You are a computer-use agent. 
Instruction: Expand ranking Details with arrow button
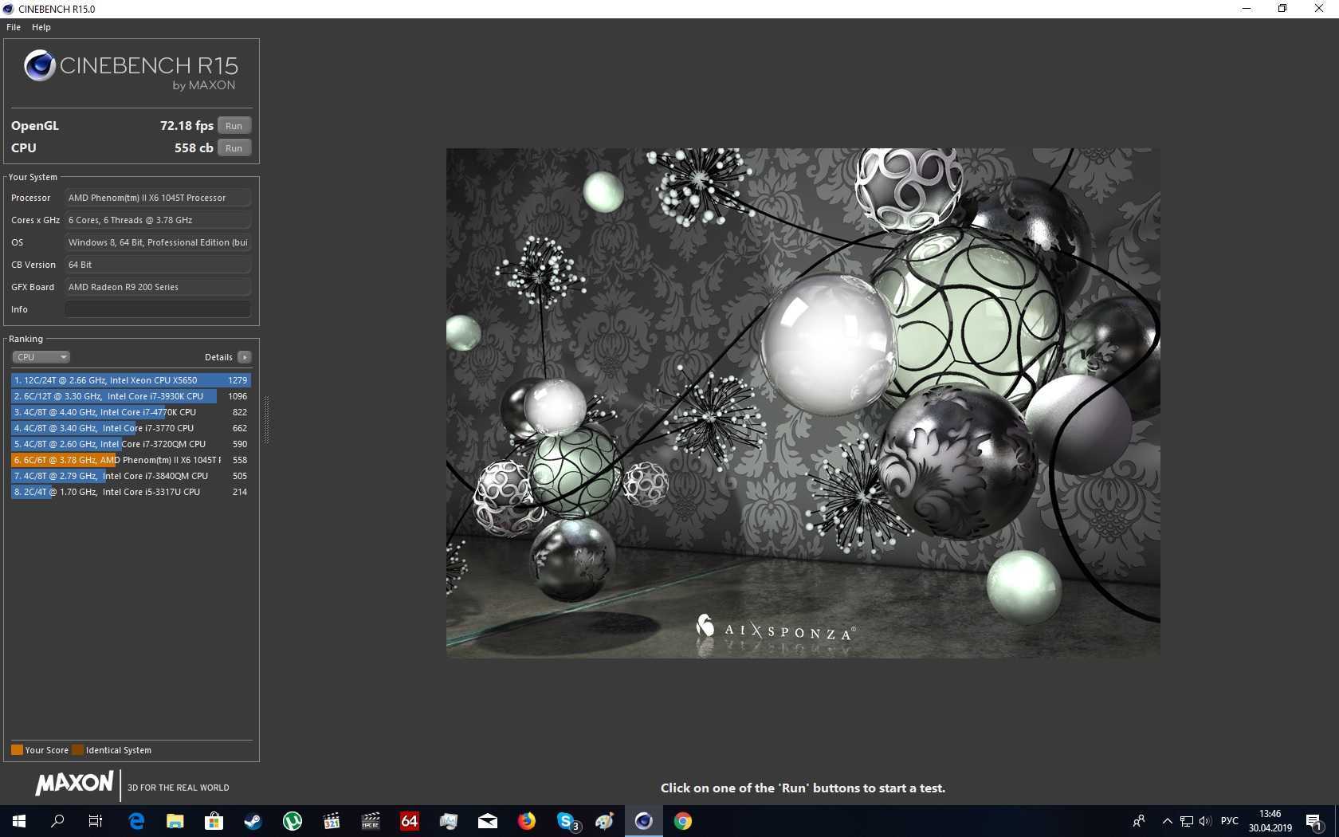(x=245, y=357)
